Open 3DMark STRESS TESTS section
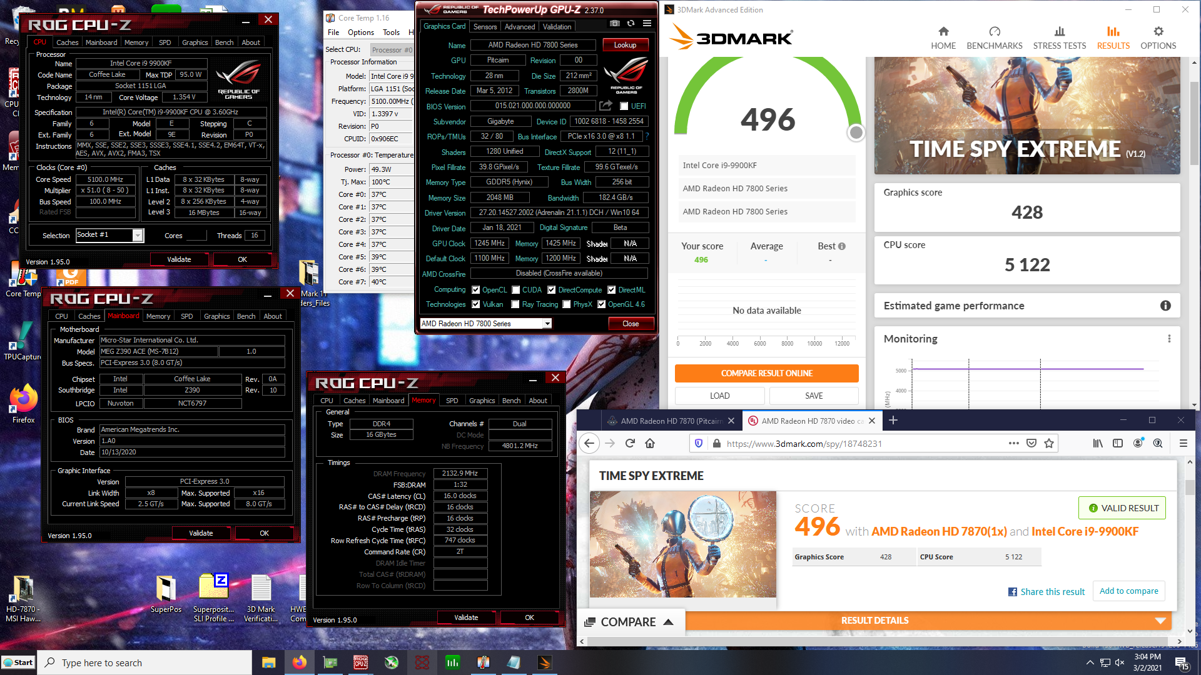The image size is (1201, 675). pos(1060,38)
